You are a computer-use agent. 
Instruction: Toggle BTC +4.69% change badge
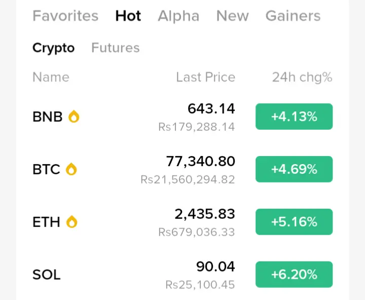point(294,169)
